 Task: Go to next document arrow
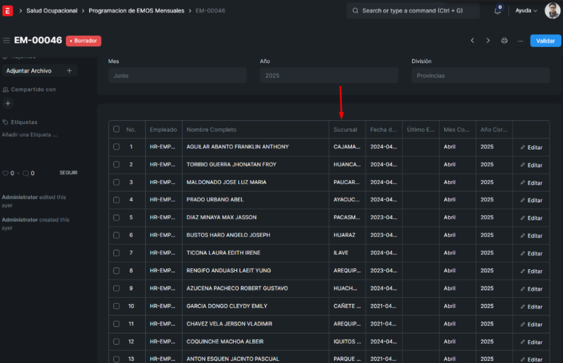(488, 41)
